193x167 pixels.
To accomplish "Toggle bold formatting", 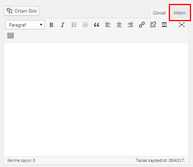I will pyautogui.click(x=51, y=25).
